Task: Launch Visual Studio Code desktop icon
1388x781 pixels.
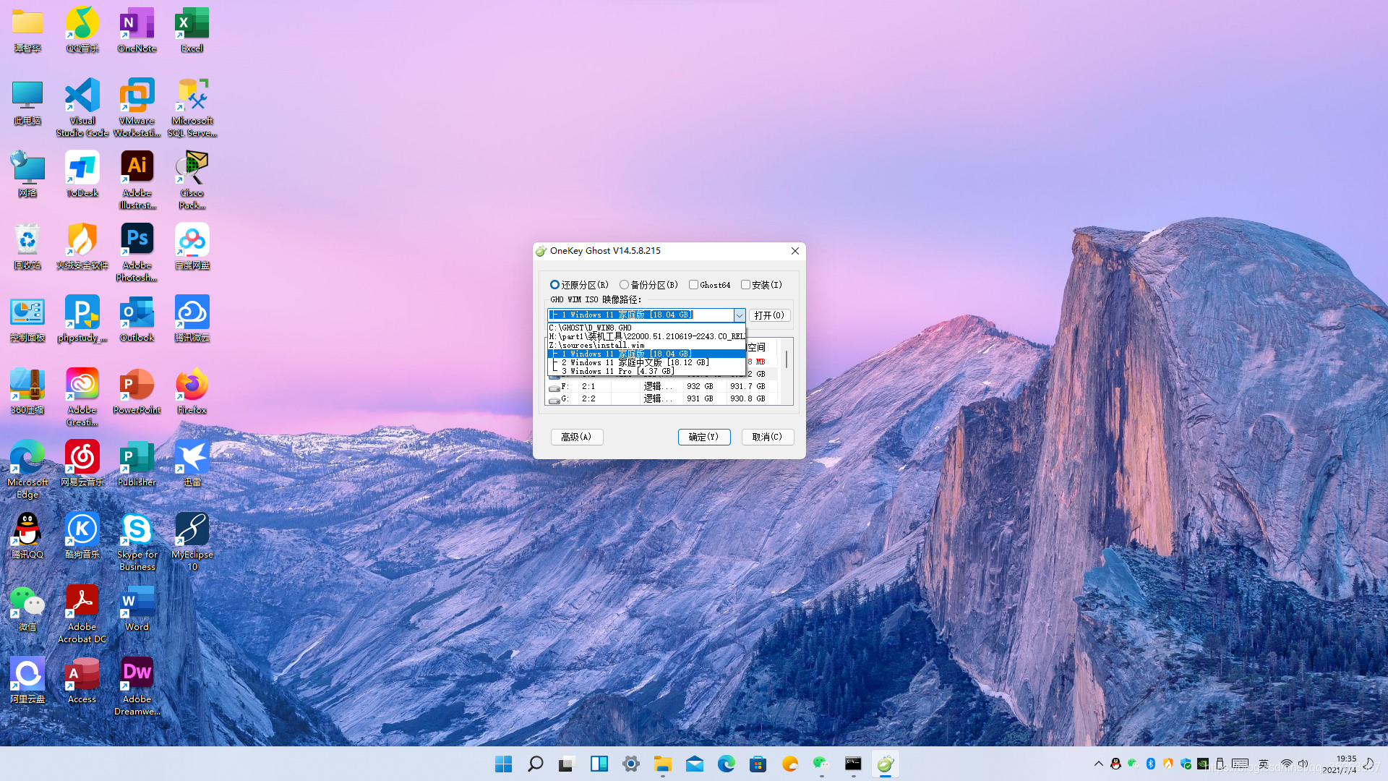Action: point(82,96)
